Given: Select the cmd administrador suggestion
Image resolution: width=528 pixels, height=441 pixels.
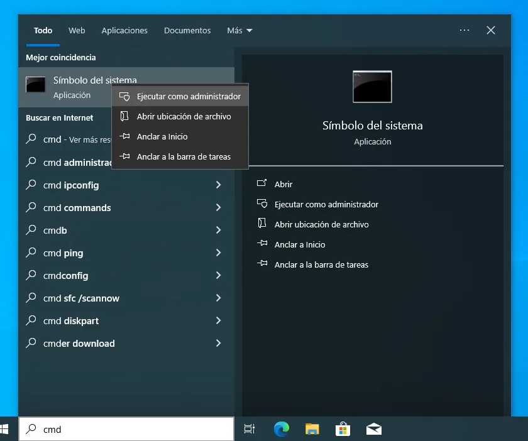Looking at the screenshot, I should coord(77,163).
